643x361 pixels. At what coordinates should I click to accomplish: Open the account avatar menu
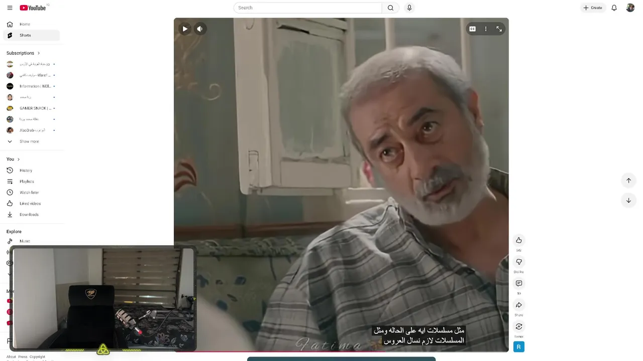coord(630,8)
